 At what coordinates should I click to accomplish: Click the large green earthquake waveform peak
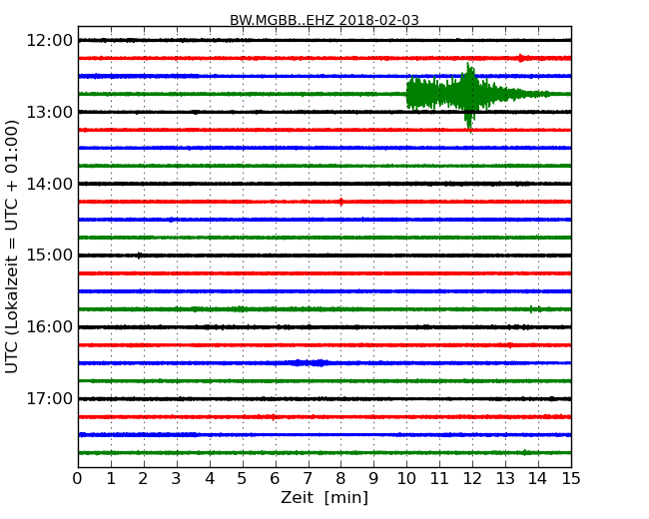(x=469, y=97)
